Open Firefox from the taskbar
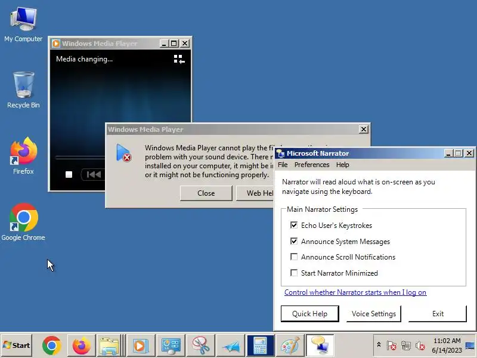477x358 pixels. pos(81,345)
